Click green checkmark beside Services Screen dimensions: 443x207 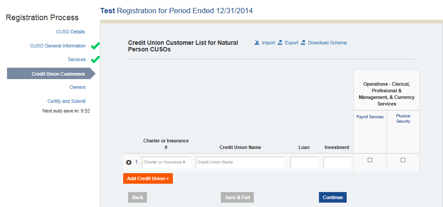pyautogui.click(x=95, y=59)
